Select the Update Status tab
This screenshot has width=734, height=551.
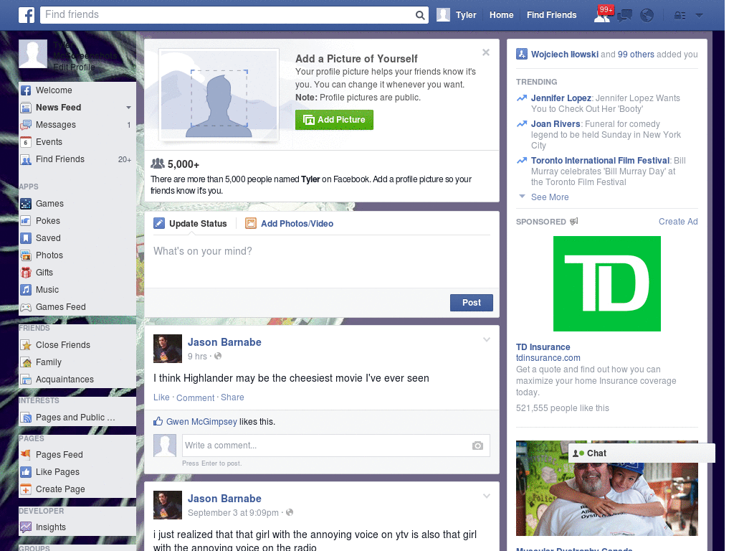click(191, 224)
